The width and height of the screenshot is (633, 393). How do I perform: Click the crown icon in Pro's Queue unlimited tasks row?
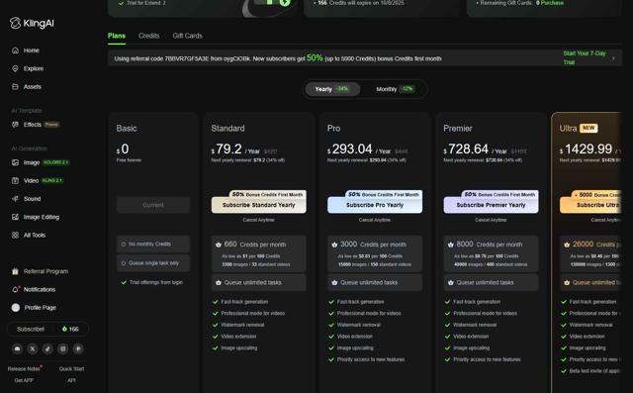[x=334, y=283]
